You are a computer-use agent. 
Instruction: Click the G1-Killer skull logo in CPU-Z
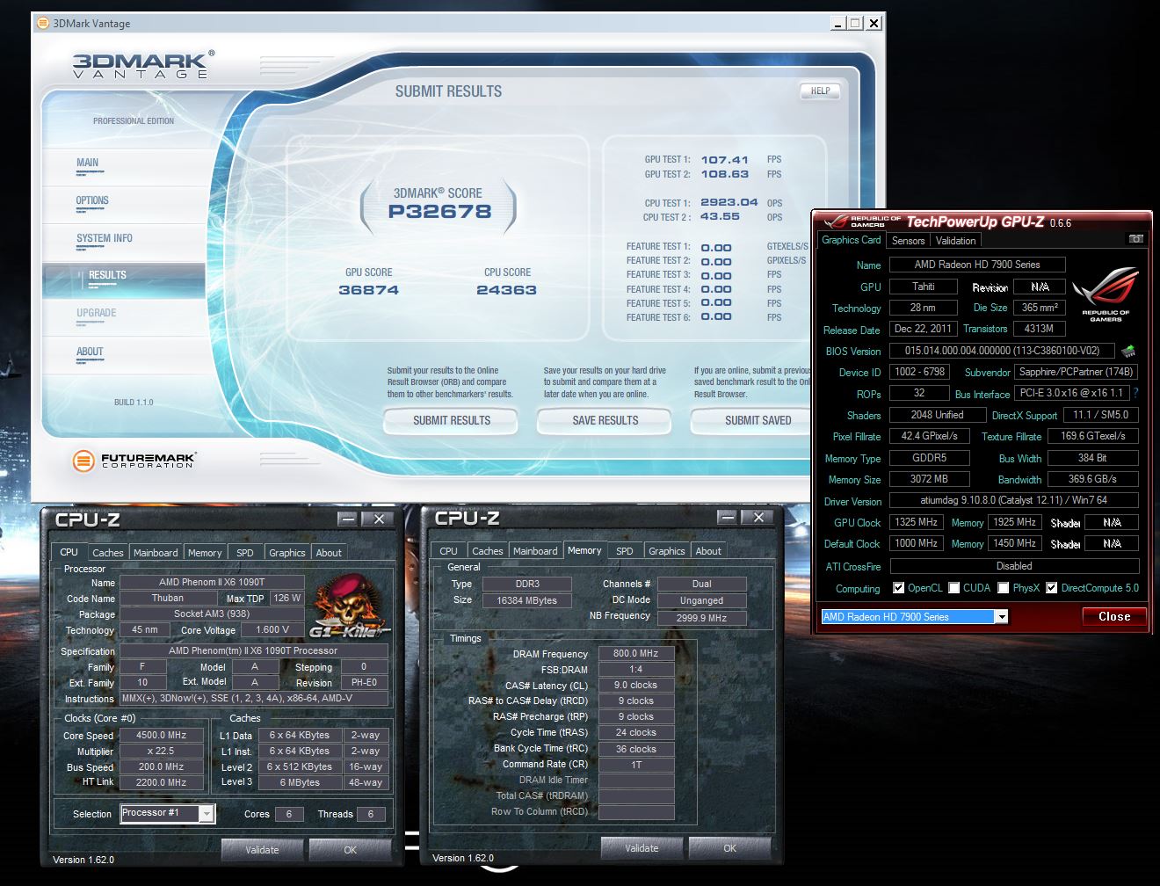(349, 606)
